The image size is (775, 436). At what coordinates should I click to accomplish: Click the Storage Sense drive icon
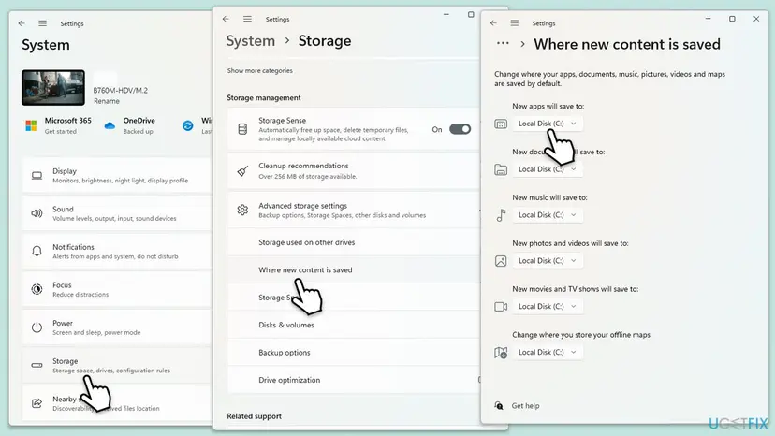pyautogui.click(x=242, y=129)
